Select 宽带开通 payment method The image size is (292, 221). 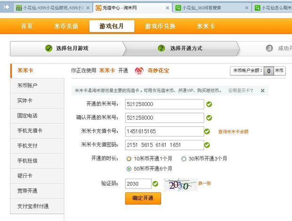(37, 191)
